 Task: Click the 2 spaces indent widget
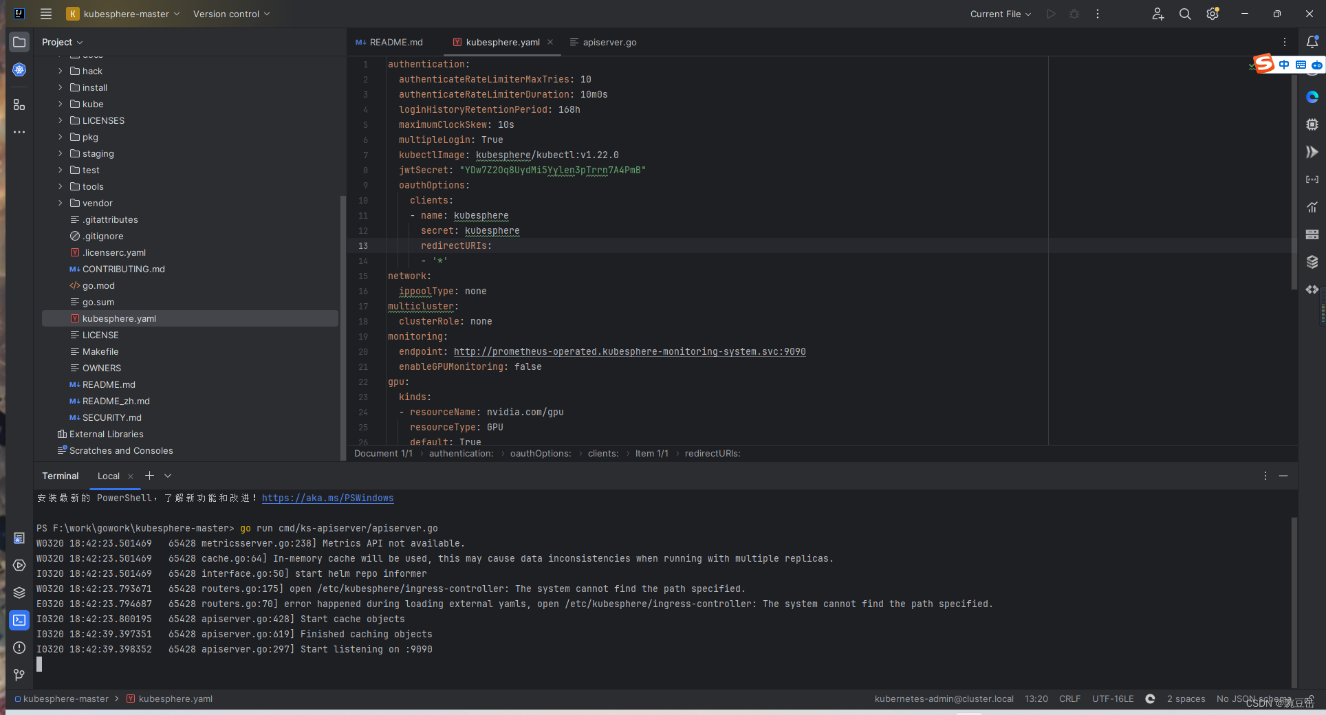(1186, 698)
